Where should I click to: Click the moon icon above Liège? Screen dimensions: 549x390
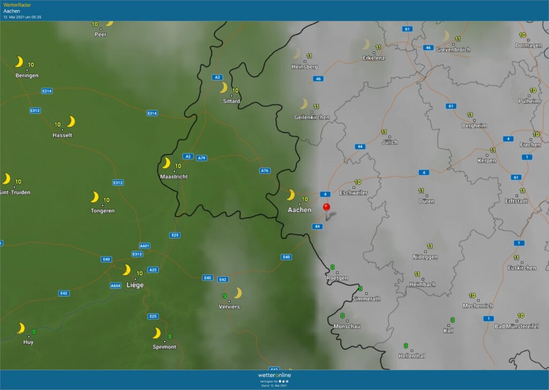pos(127,270)
